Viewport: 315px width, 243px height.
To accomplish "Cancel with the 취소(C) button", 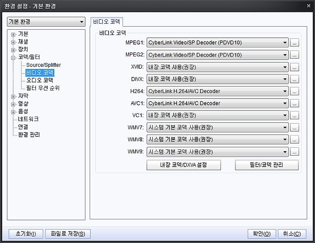I will pos(292,234).
